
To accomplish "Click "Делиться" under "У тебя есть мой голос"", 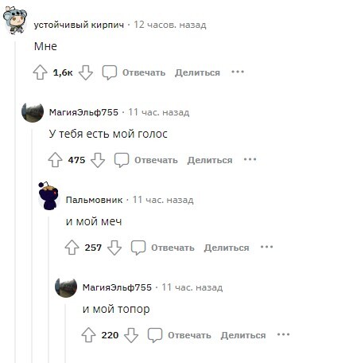I will (210, 160).
